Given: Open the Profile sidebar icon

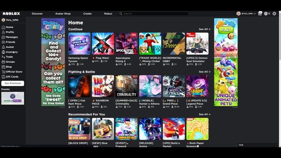Looking at the screenshot, I should pyautogui.click(x=3, y=32).
